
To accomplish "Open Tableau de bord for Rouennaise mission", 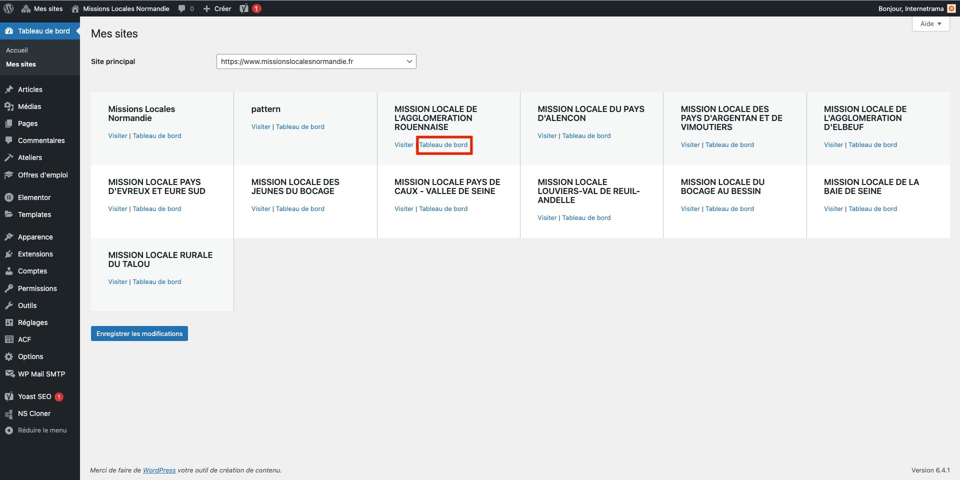I will pos(443,145).
